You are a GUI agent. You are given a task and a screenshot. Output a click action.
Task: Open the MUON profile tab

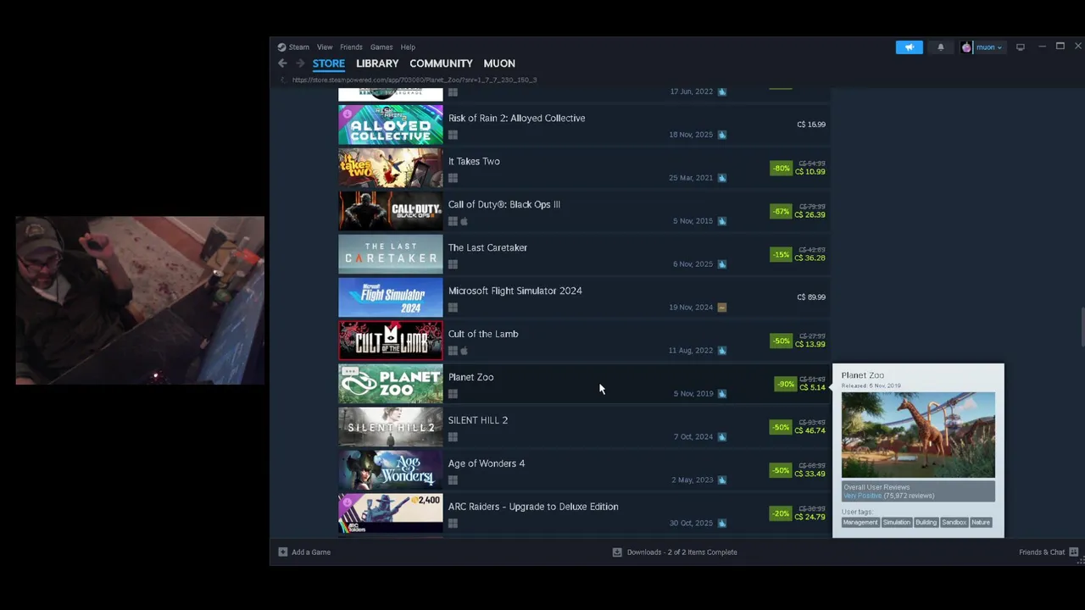(x=499, y=64)
